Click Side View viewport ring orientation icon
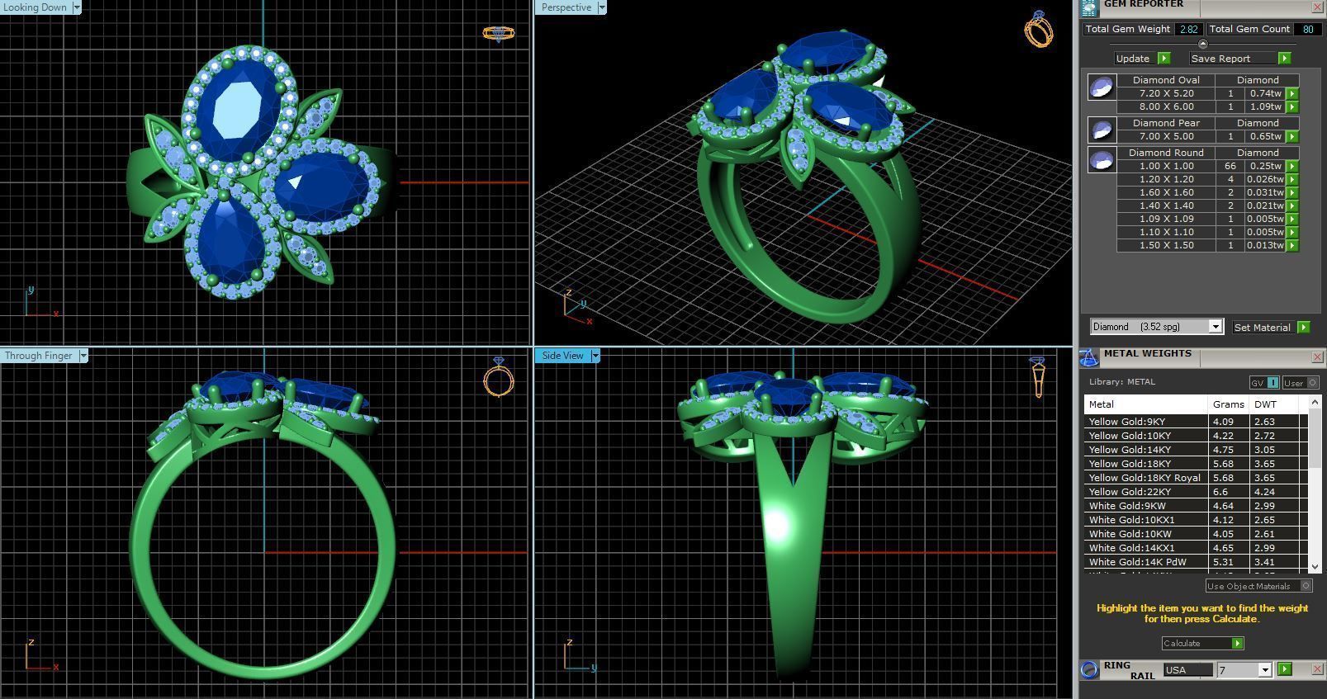 tap(1038, 377)
